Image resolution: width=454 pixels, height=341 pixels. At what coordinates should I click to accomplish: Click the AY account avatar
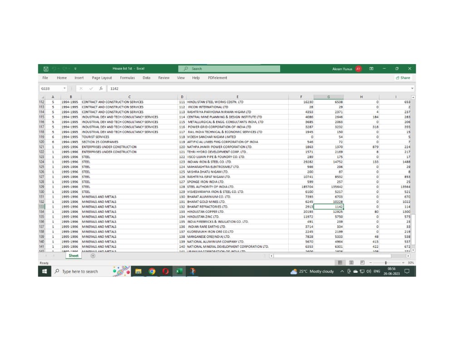[359, 69]
